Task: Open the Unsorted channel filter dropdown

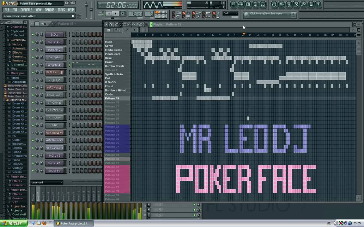Action: pos(47,183)
